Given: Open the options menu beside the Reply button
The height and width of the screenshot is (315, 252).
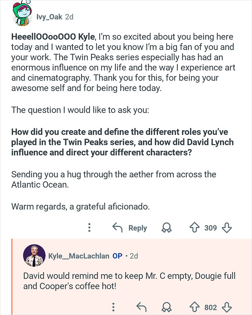Looking at the screenshot, I should pyautogui.click(x=89, y=228).
